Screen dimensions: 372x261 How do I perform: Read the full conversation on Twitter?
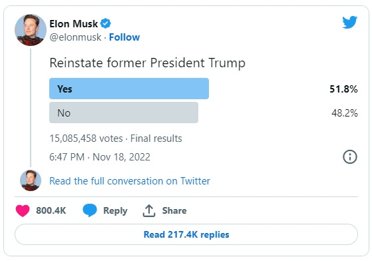pyautogui.click(x=130, y=181)
